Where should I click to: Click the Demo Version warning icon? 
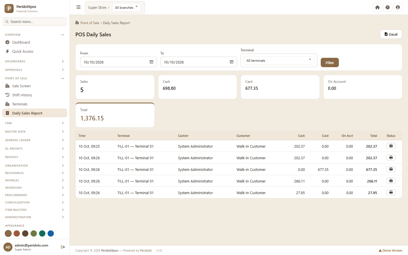380,250
